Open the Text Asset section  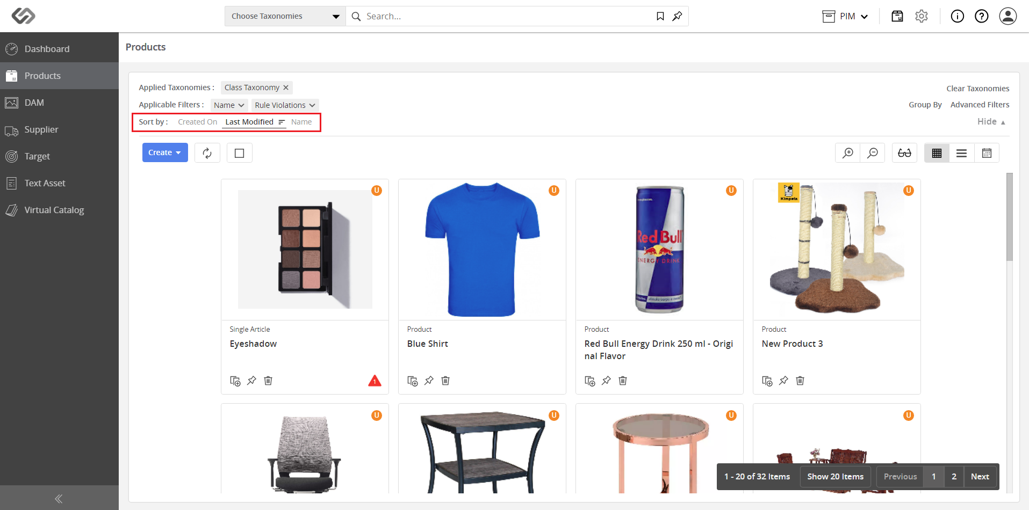point(59,183)
